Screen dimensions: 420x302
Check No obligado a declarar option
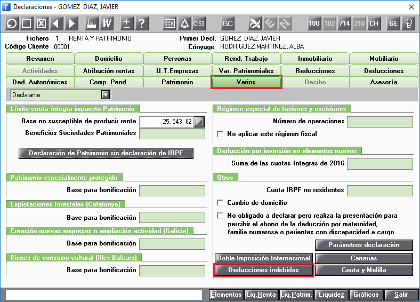click(220, 216)
